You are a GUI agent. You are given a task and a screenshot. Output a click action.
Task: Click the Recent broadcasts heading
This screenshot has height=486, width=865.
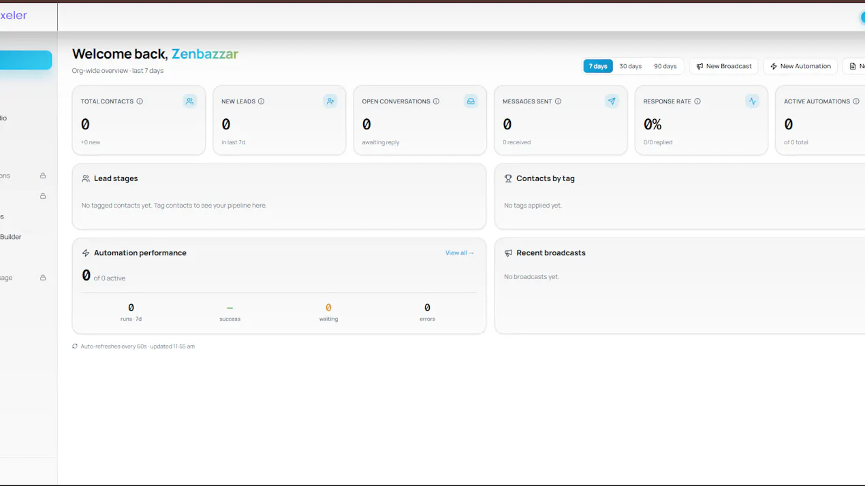(x=551, y=253)
